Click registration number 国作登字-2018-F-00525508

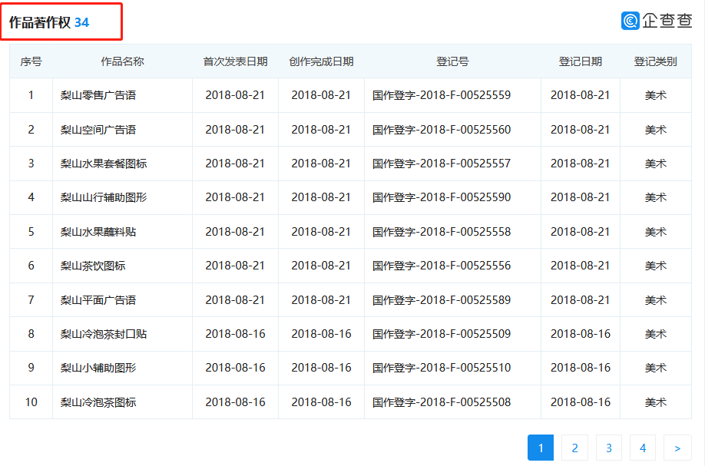[442, 402]
